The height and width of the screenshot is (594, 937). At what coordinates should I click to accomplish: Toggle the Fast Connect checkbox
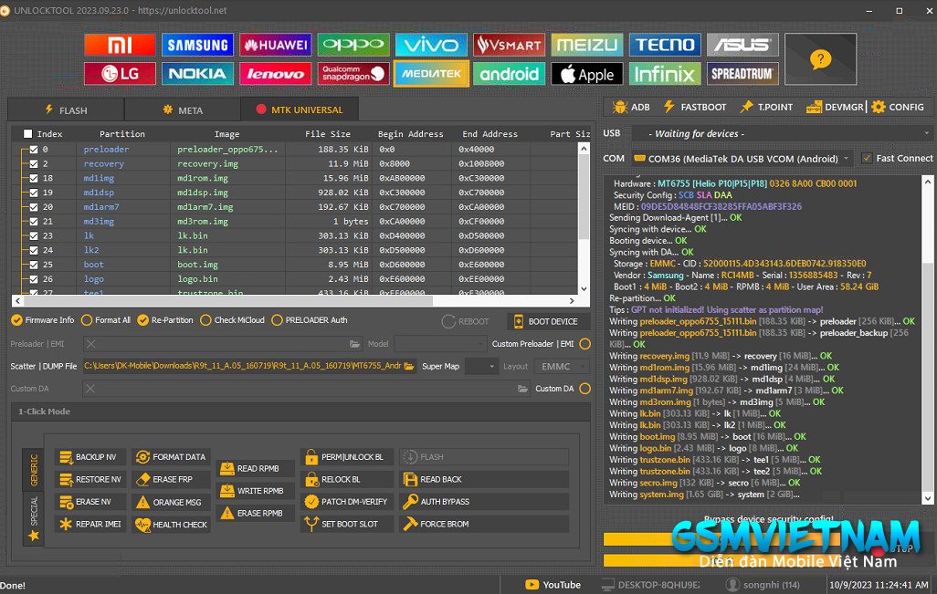click(x=867, y=158)
